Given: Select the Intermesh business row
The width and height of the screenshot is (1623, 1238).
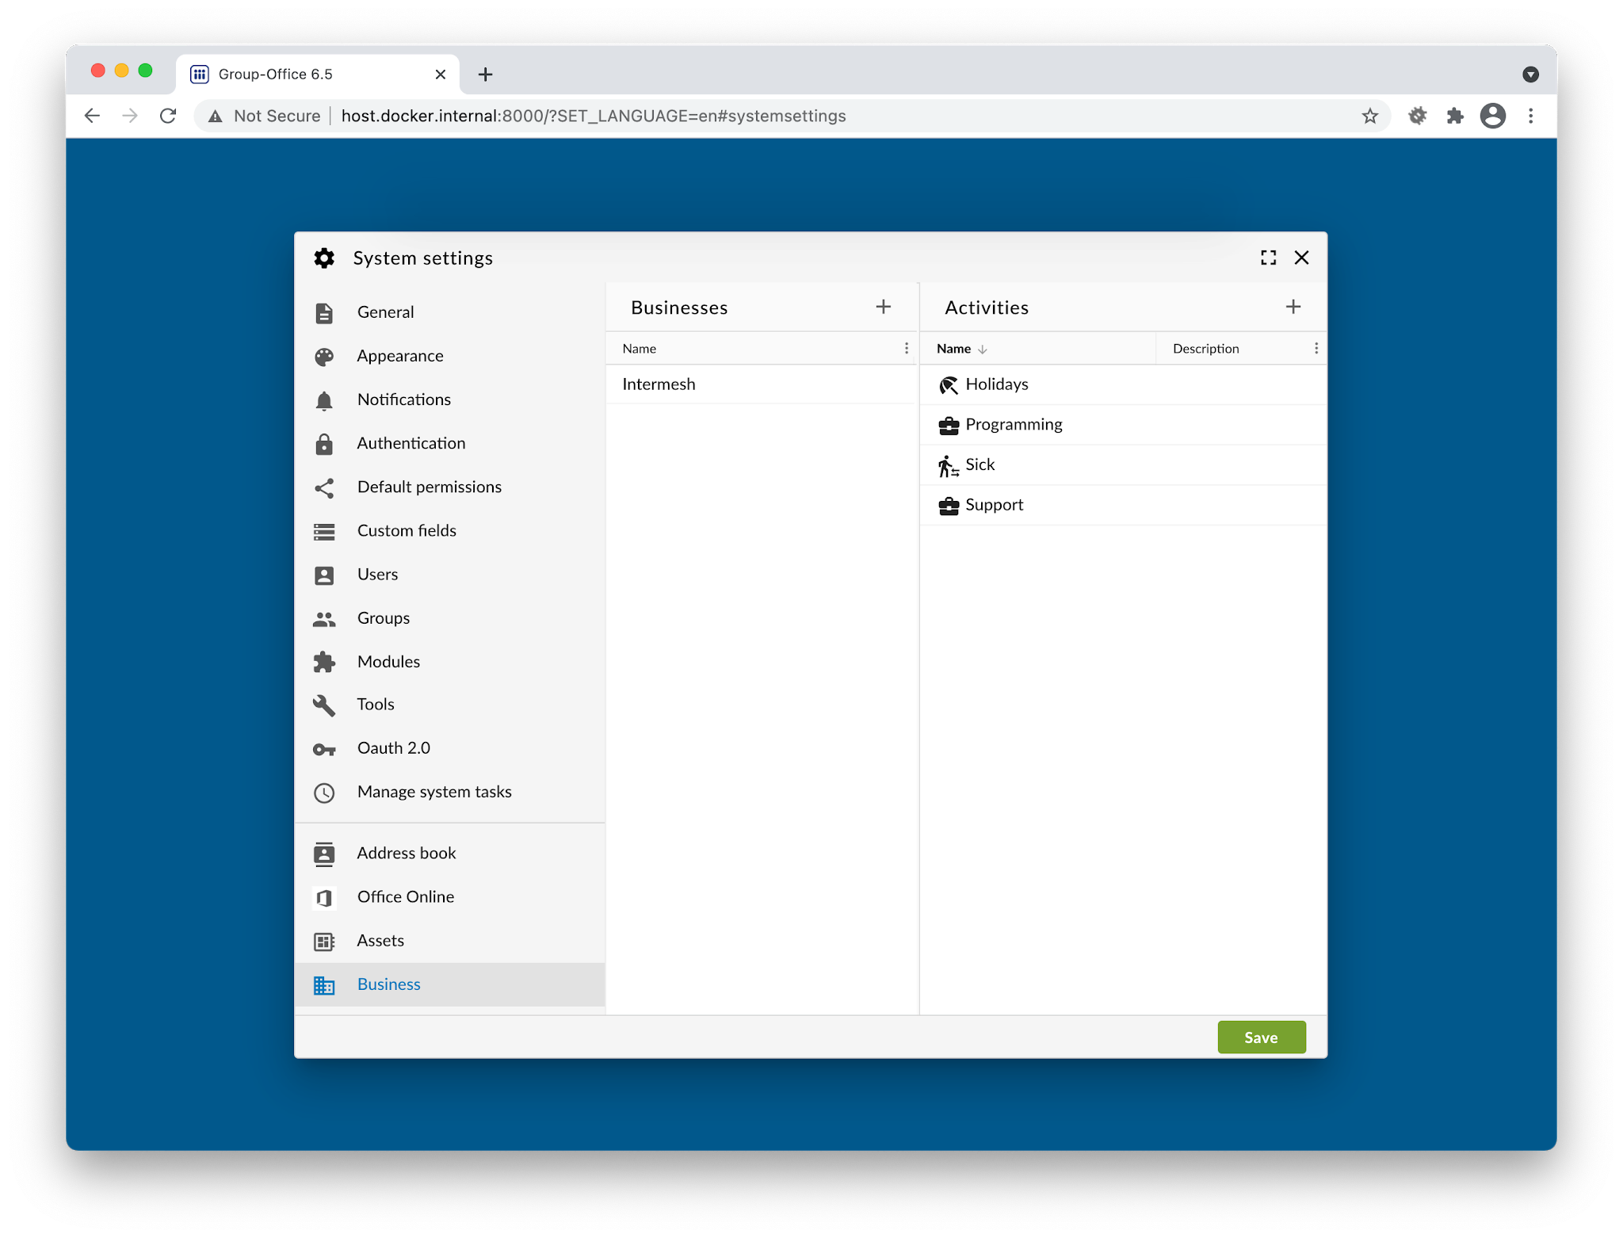Looking at the screenshot, I should tap(761, 384).
